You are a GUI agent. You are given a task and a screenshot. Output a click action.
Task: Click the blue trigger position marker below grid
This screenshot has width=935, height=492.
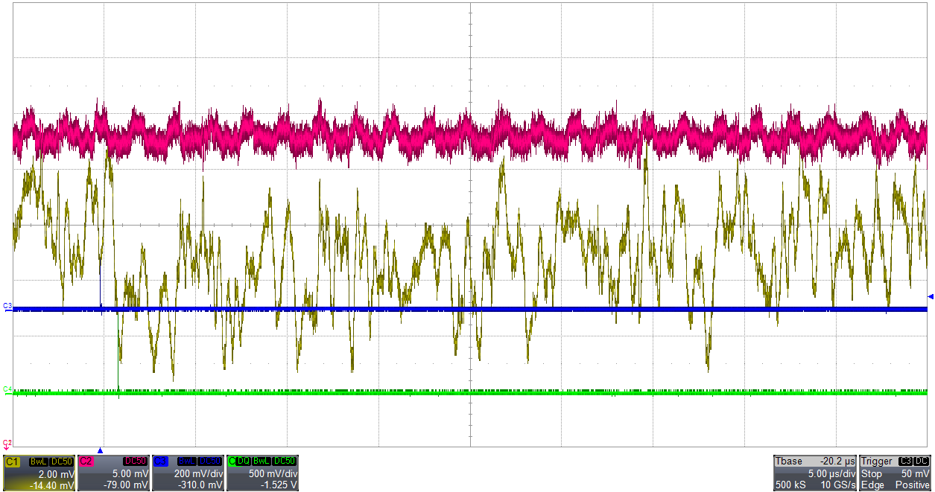tap(100, 450)
